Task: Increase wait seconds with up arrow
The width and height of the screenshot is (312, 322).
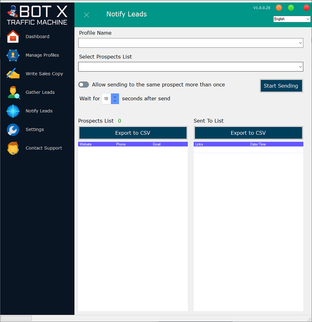Action: (x=115, y=97)
